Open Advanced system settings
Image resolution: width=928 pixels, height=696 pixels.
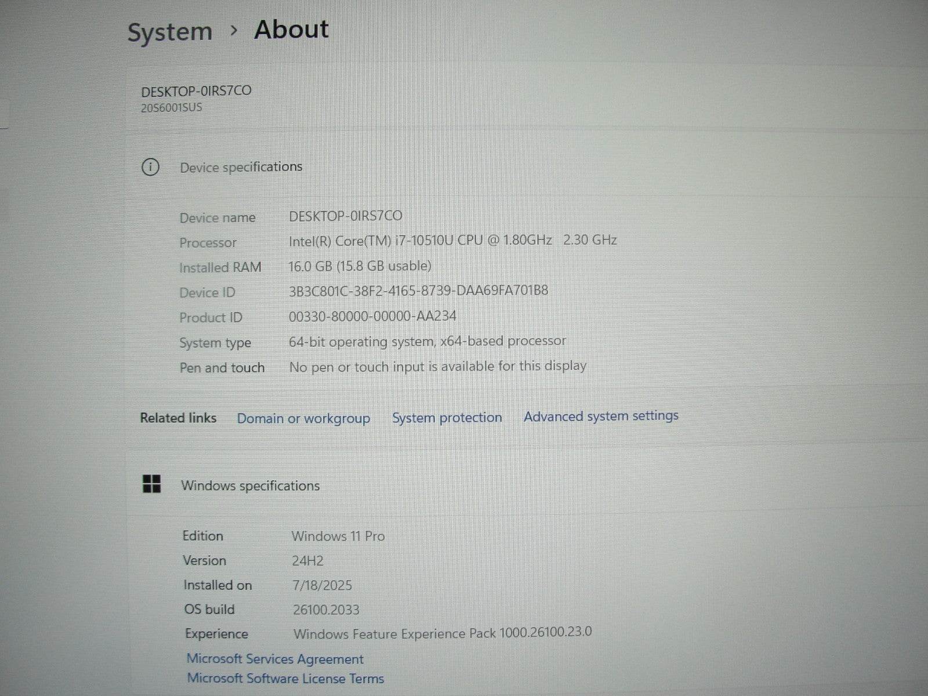[601, 416]
